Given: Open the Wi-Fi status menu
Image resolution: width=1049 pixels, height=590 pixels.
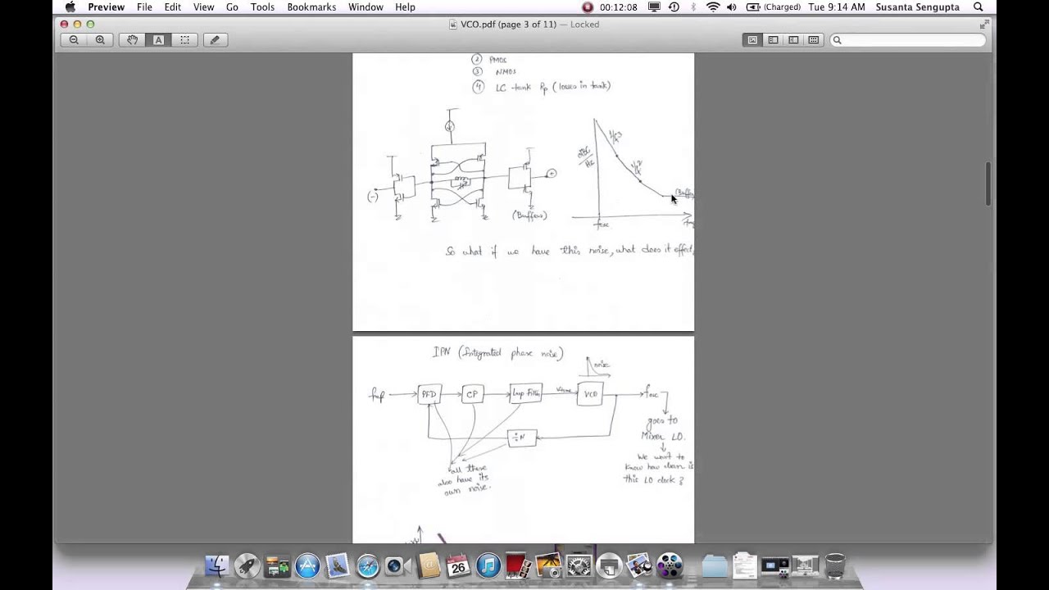Looking at the screenshot, I should (x=713, y=7).
